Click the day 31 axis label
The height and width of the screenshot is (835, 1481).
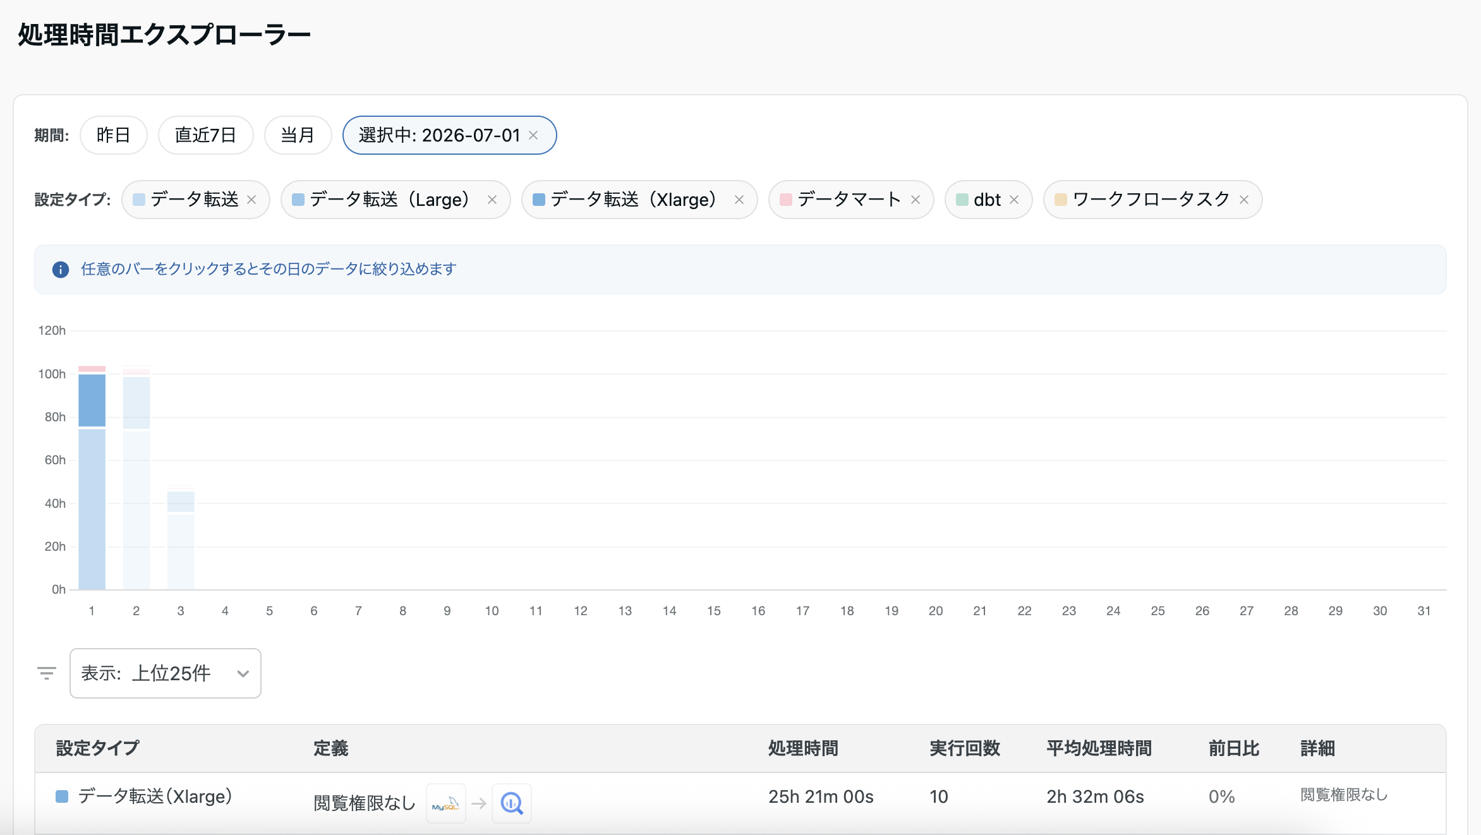pos(1424,611)
